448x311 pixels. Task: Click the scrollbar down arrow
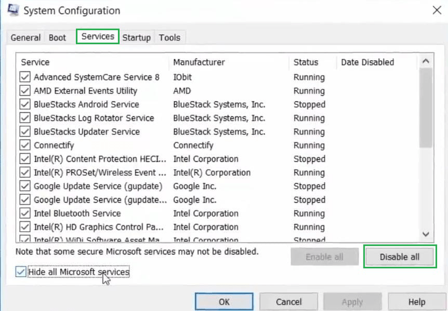pyautogui.click(x=426, y=235)
